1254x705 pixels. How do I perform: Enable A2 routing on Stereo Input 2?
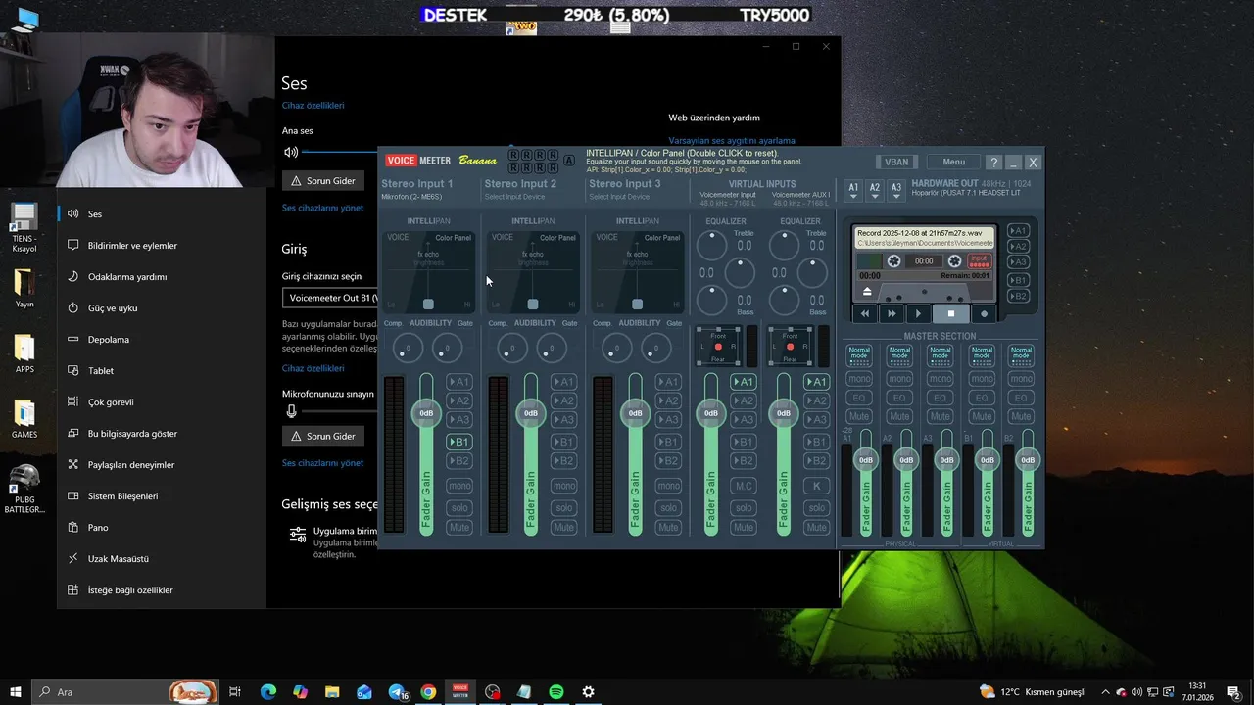coord(563,400)
